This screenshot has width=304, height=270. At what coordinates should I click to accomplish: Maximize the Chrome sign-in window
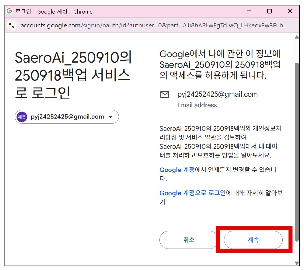click(269, 11)
